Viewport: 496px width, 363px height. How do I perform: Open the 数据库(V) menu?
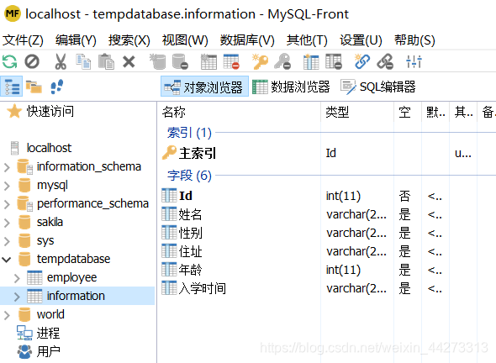[x=247, y=40]
